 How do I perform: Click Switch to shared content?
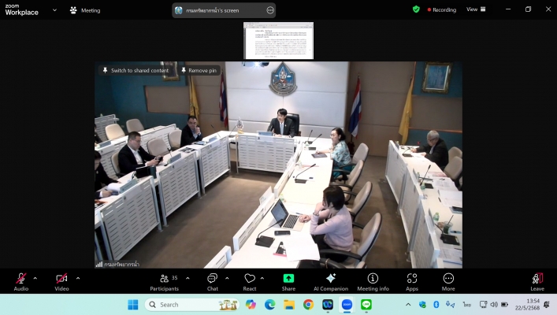coord(136,70)
